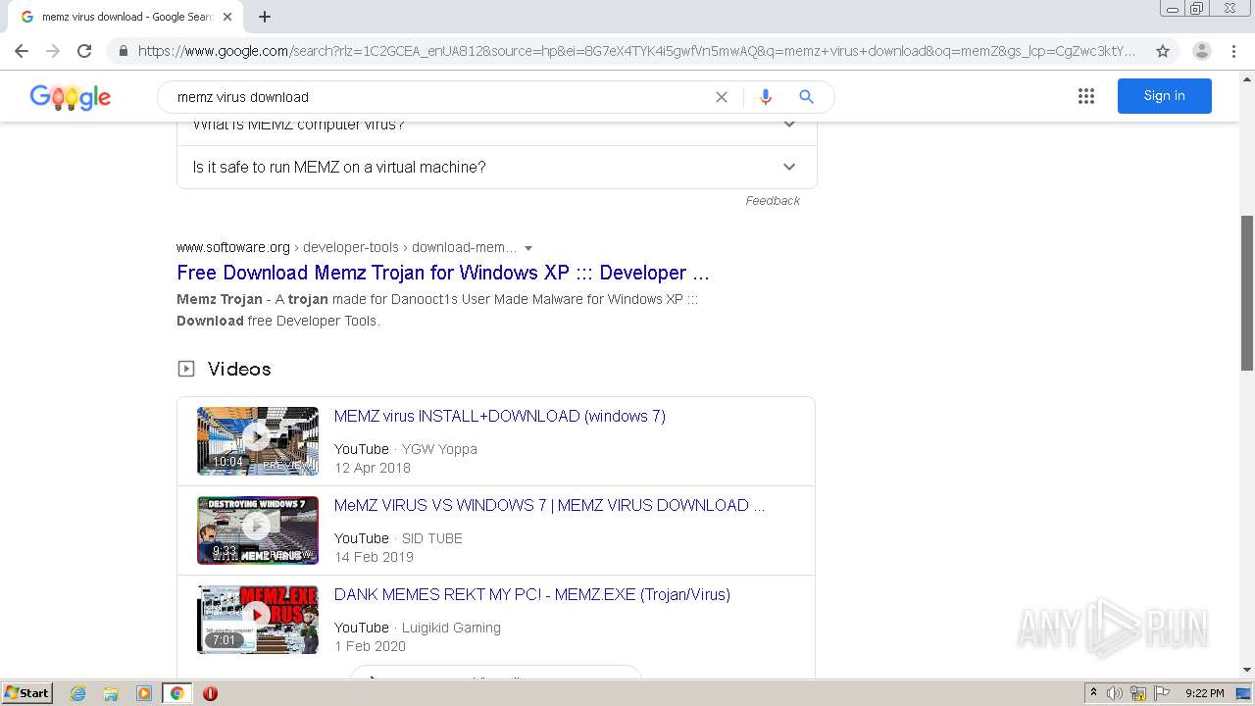View the site lock info icon
This screenshot has height=706, width=1255.
pyautogui.click(x=123, y=51)
